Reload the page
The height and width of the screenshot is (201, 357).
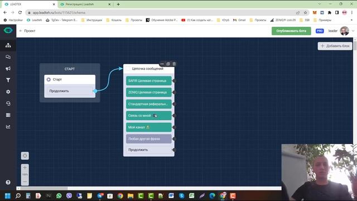[x=20, y=12]
